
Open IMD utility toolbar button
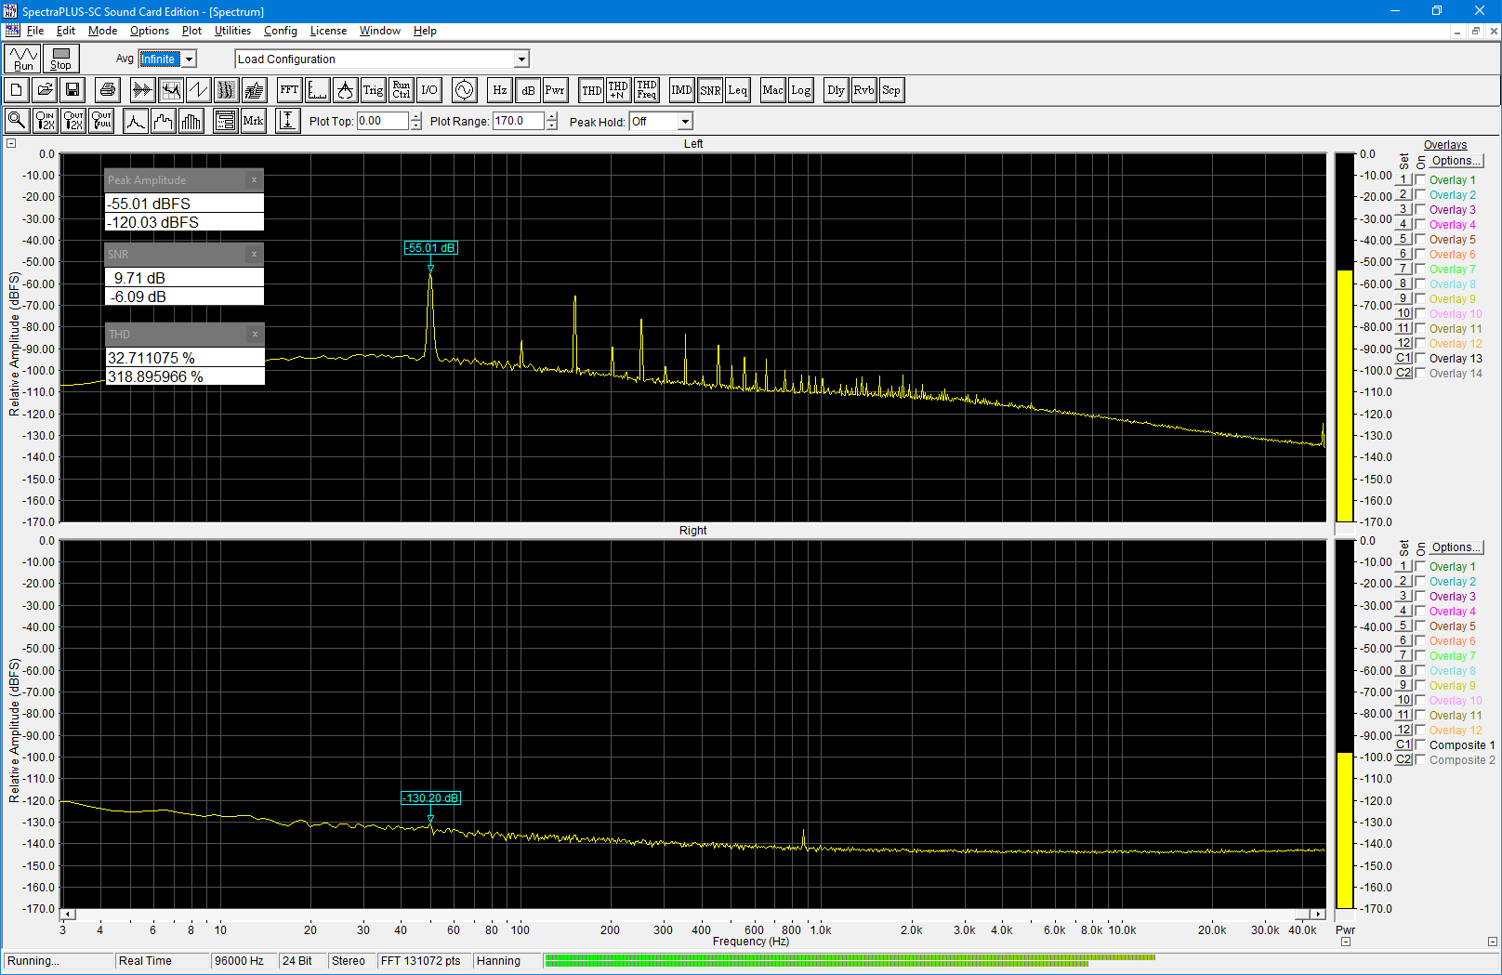click(681, 90)
